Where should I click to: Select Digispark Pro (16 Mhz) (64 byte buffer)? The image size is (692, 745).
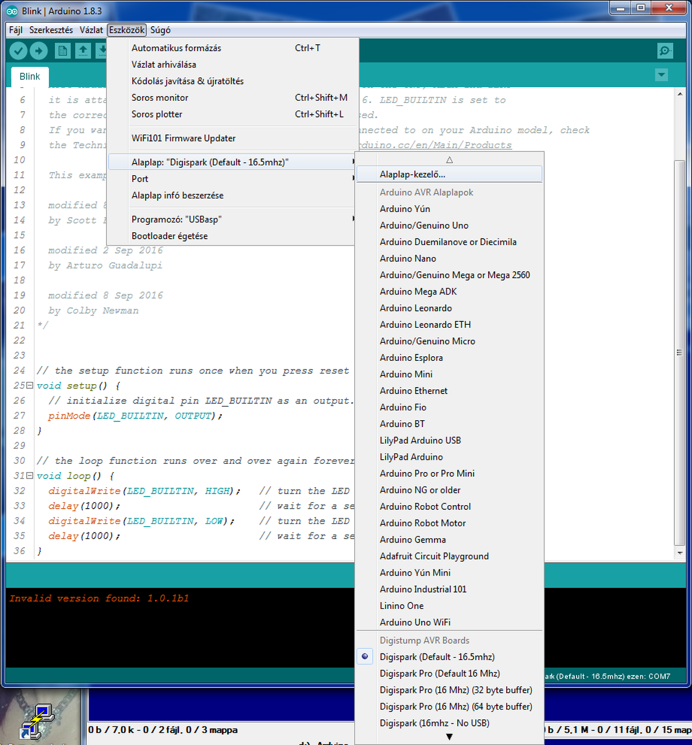pos(449,707)
